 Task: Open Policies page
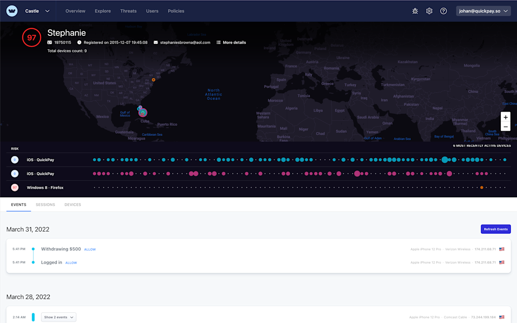click(176, 11)
